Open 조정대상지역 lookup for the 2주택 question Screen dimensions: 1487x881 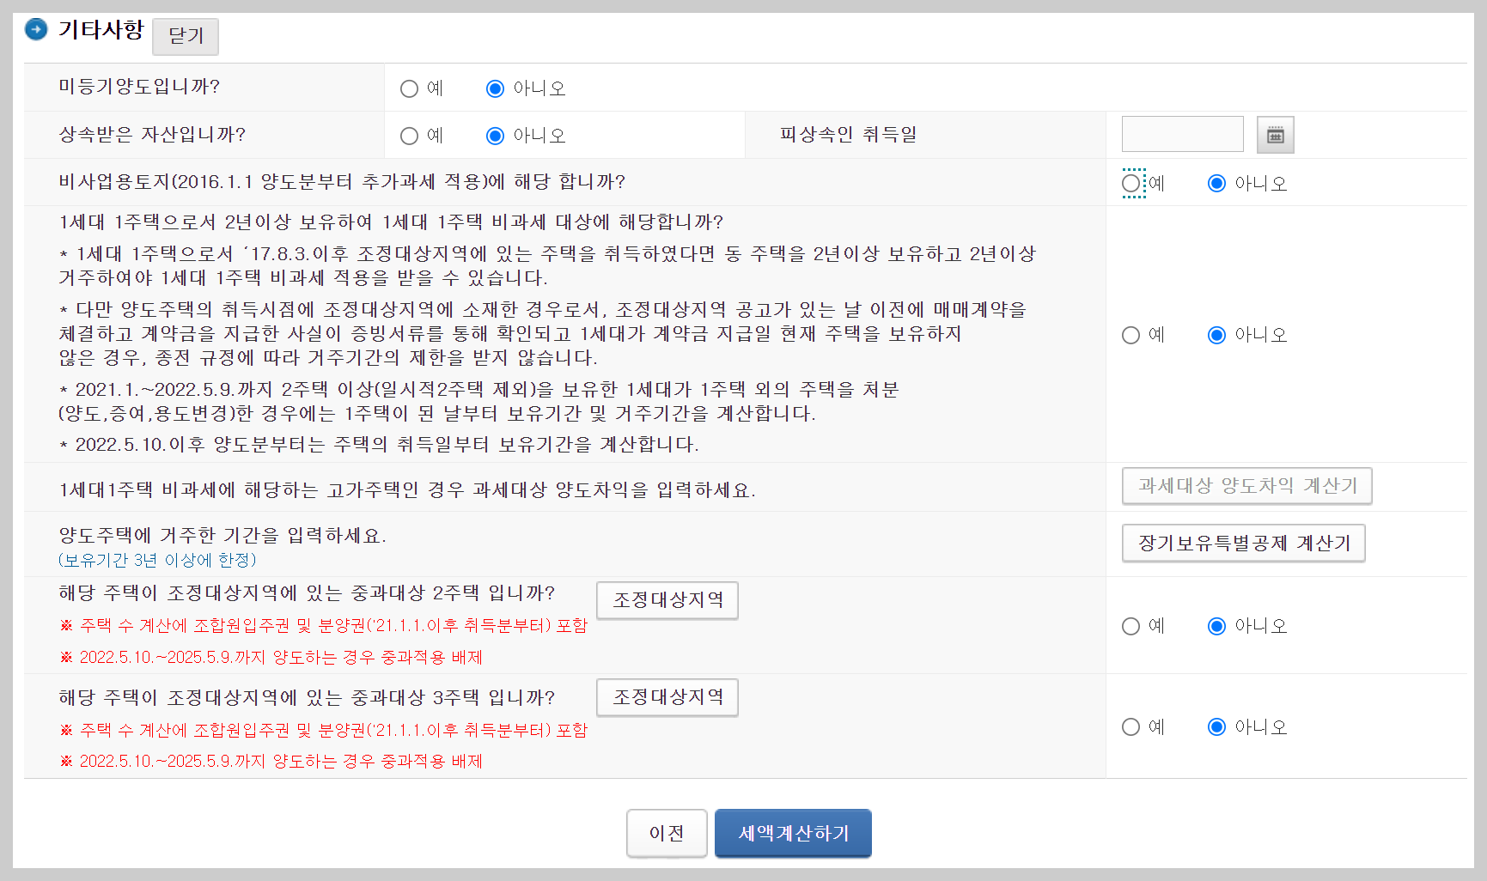pos(667,600)
